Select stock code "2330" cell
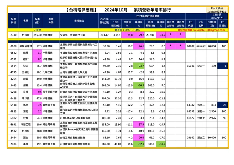The height and width of the screenshot is (165, 234). pyautogui.click(x=13, y=35)
